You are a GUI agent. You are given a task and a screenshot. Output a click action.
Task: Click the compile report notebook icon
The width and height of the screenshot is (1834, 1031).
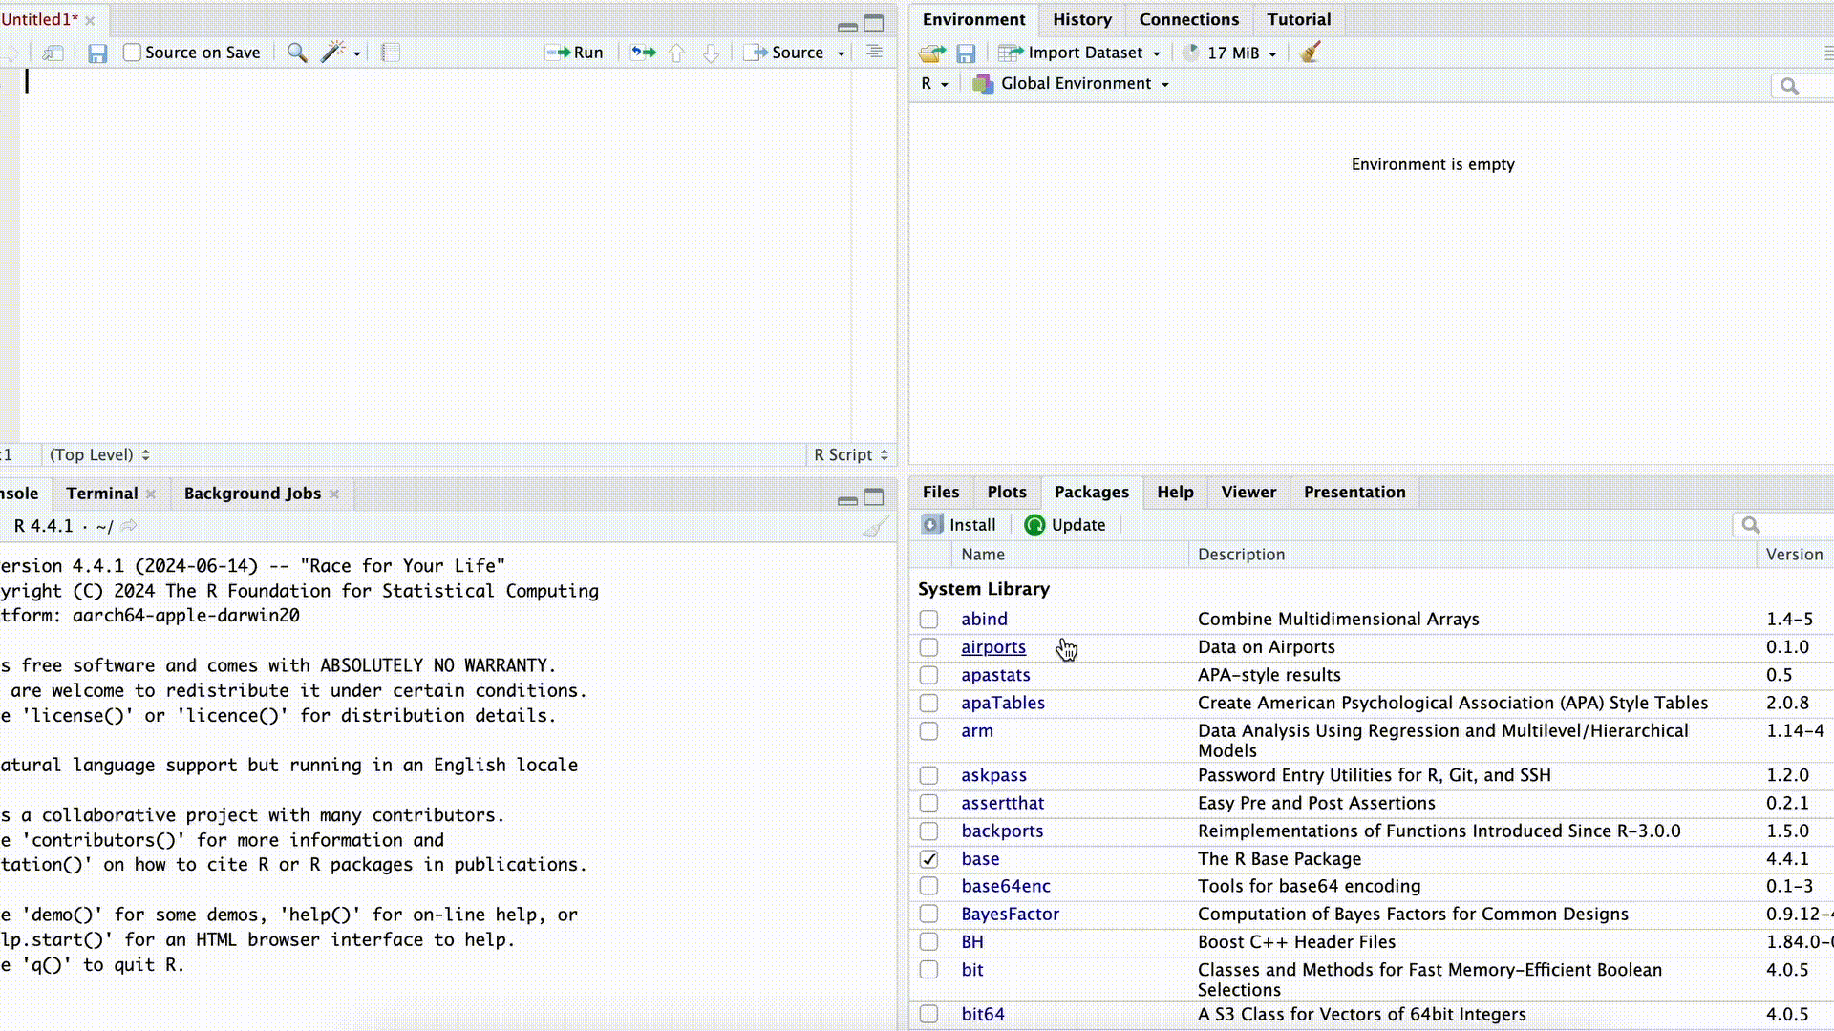(391, 53)
